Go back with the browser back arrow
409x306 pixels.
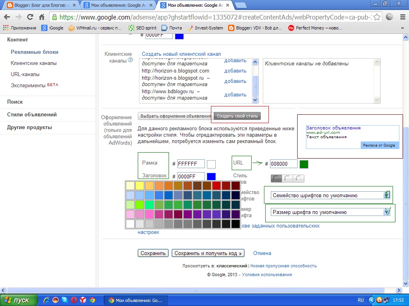point(7,17)
